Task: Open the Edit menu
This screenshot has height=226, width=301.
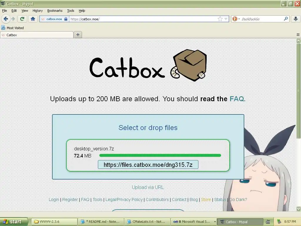Action: 14,11
